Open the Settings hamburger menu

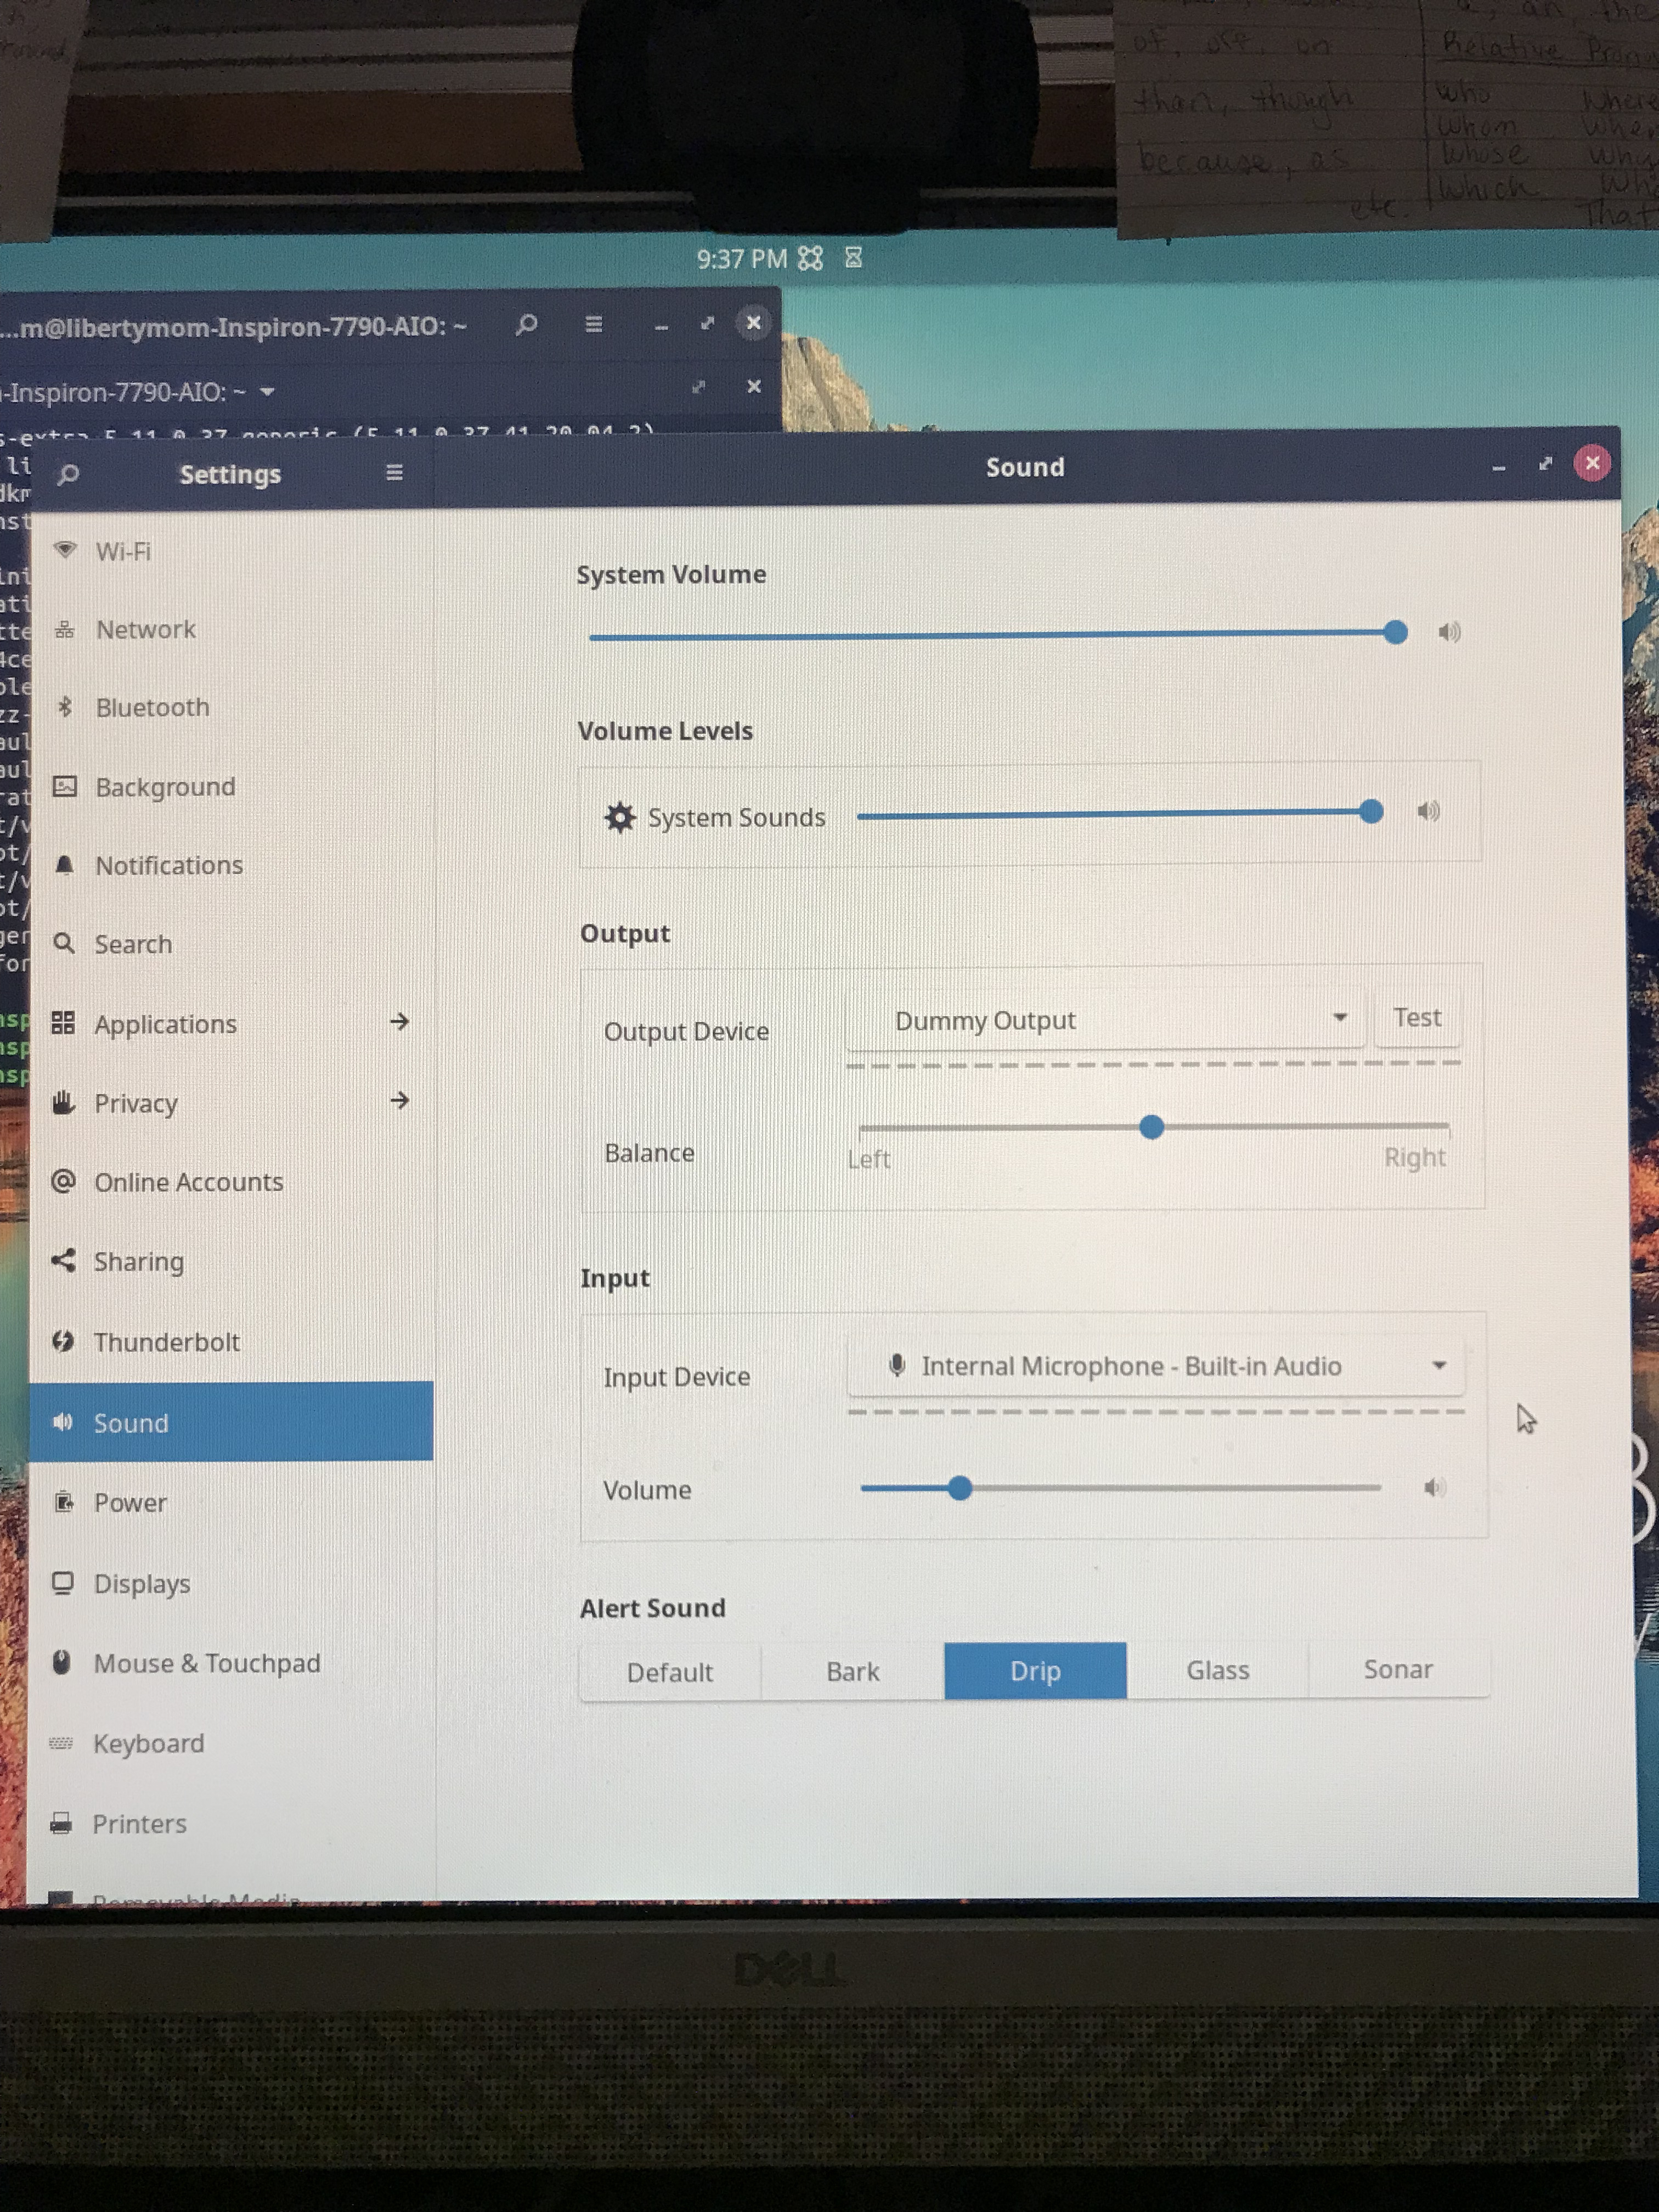394,472
